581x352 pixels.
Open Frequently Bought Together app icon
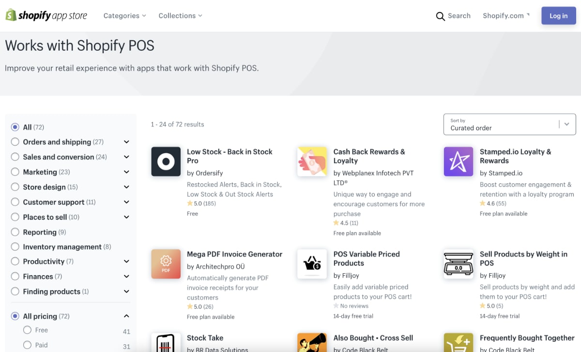click(459, 342)
